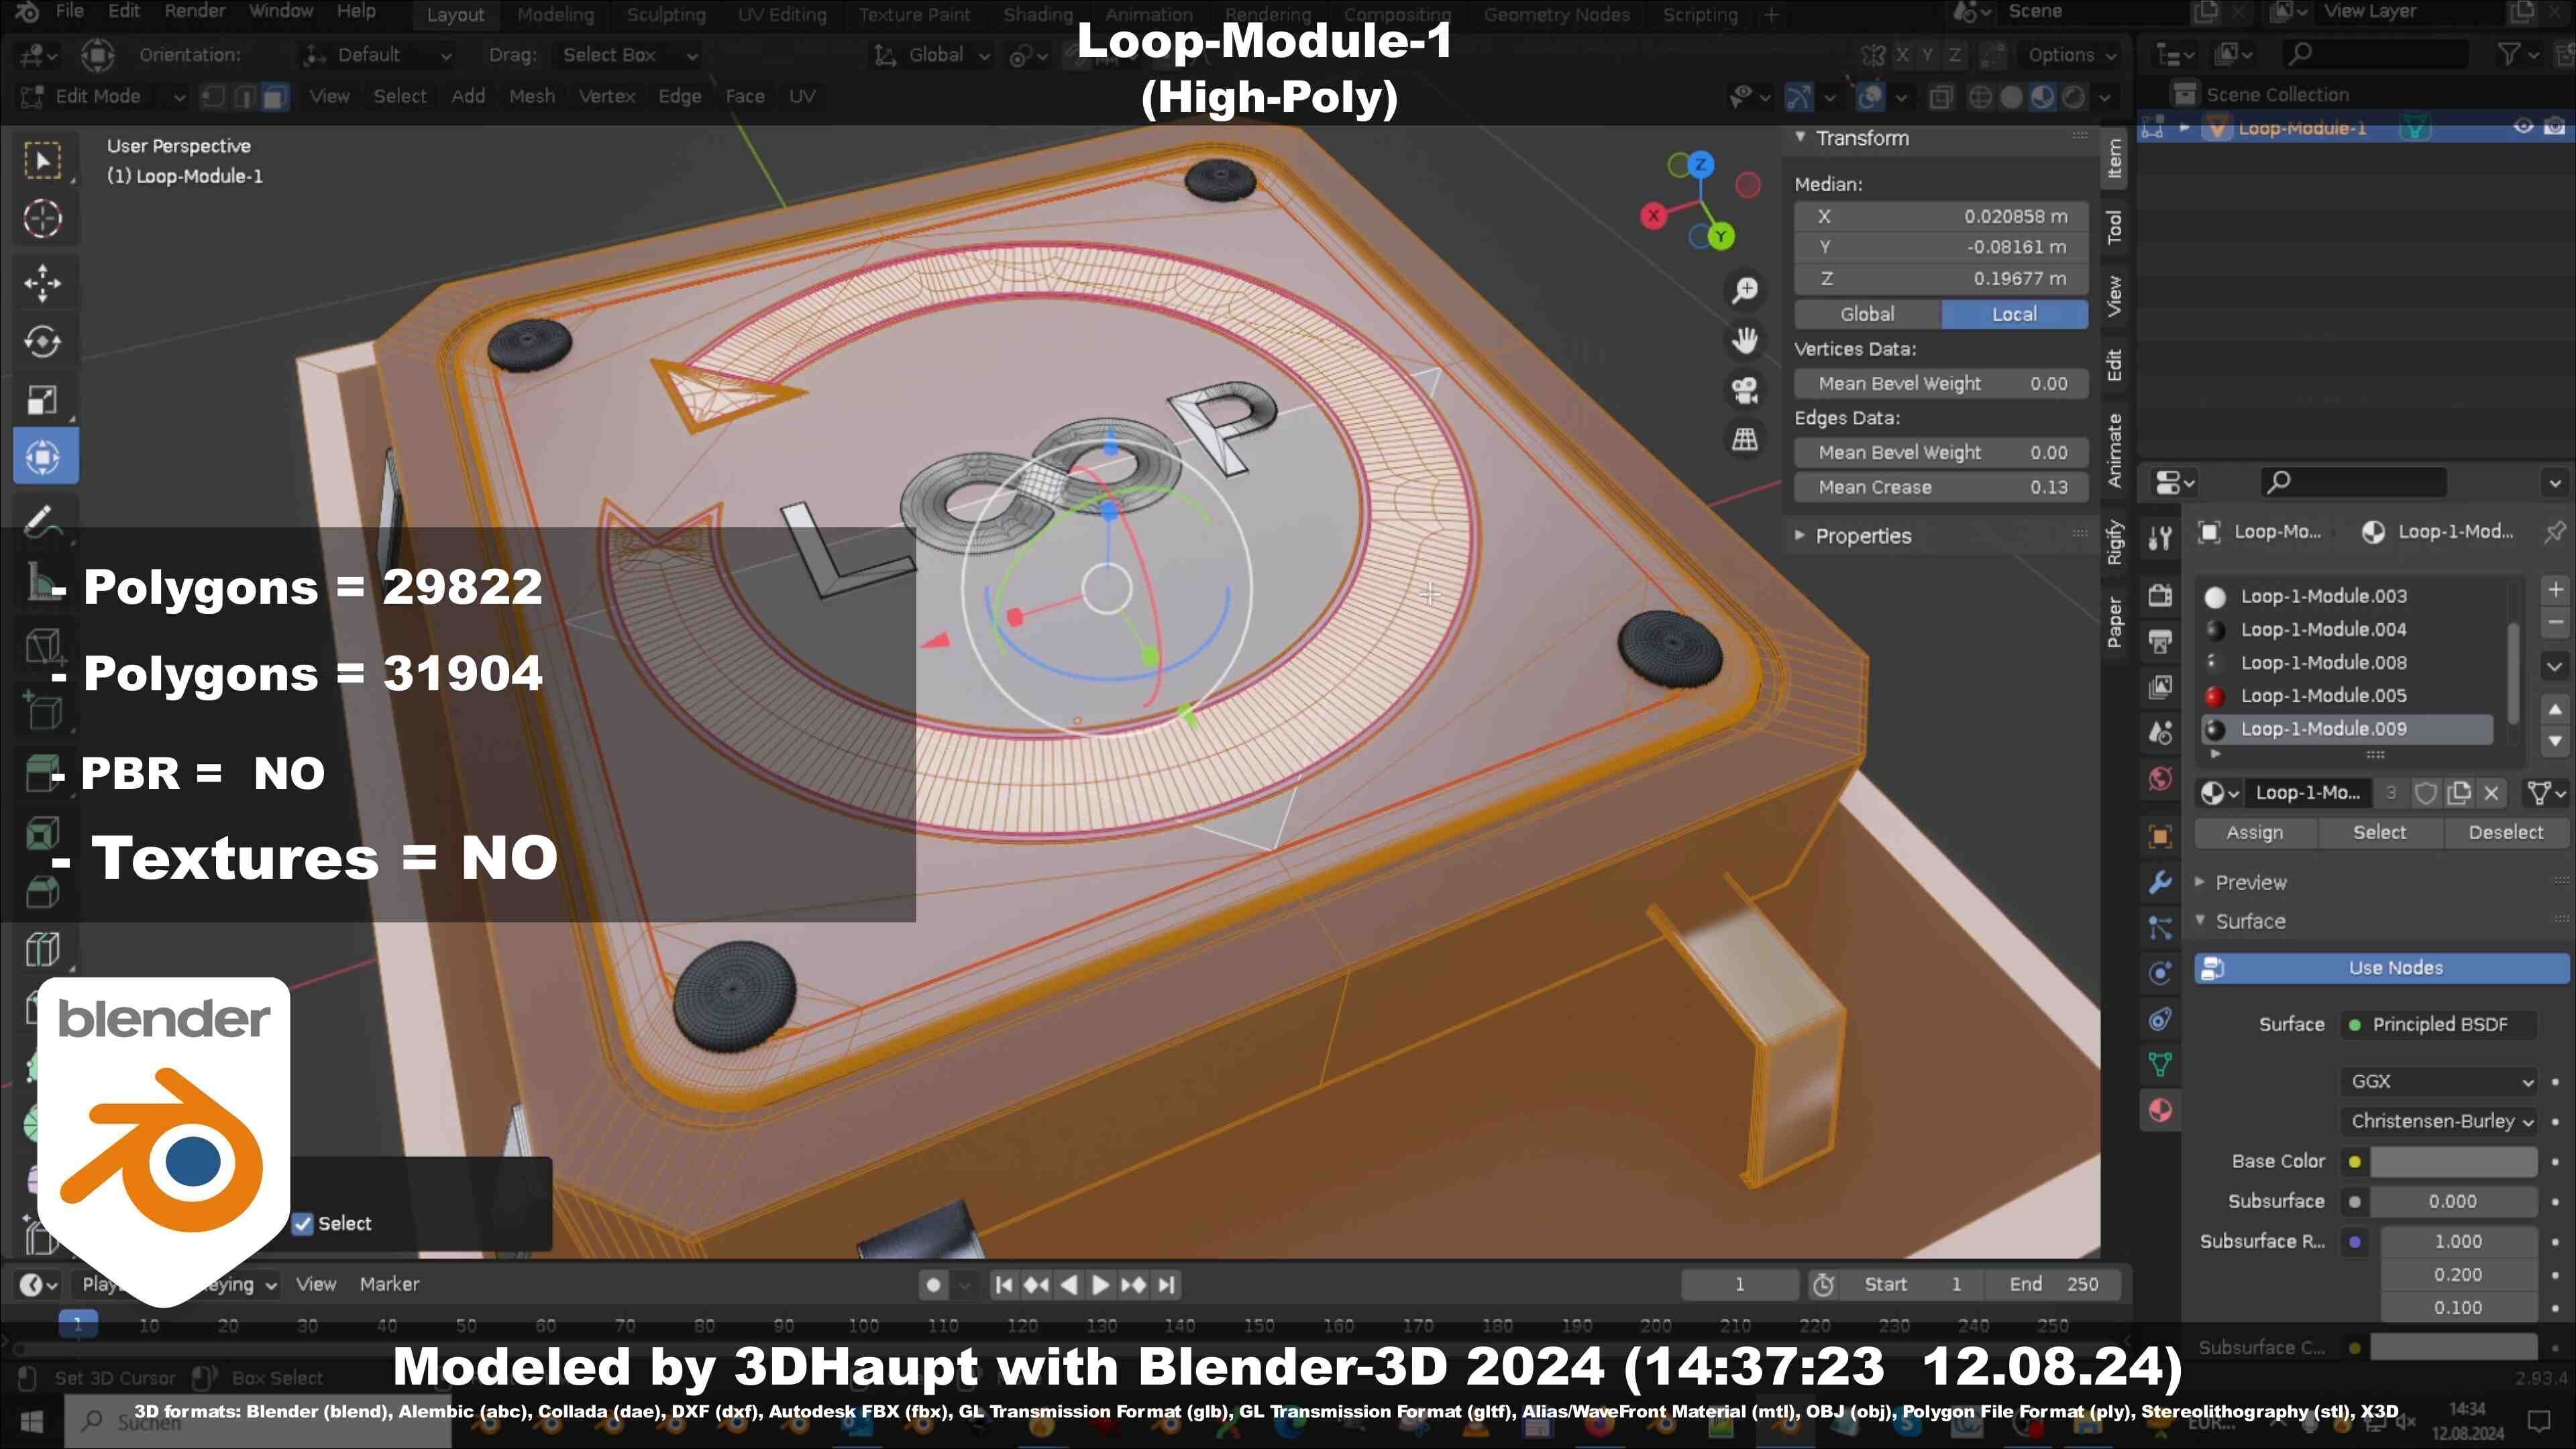
Task: Choose the Rotate tool
Action: [x=42, y=342]
